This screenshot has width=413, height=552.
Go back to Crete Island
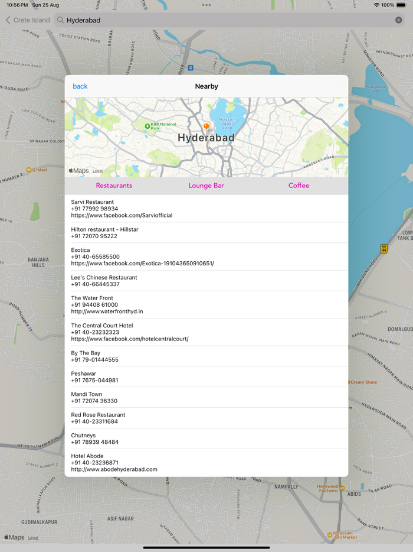click(28, 20)
